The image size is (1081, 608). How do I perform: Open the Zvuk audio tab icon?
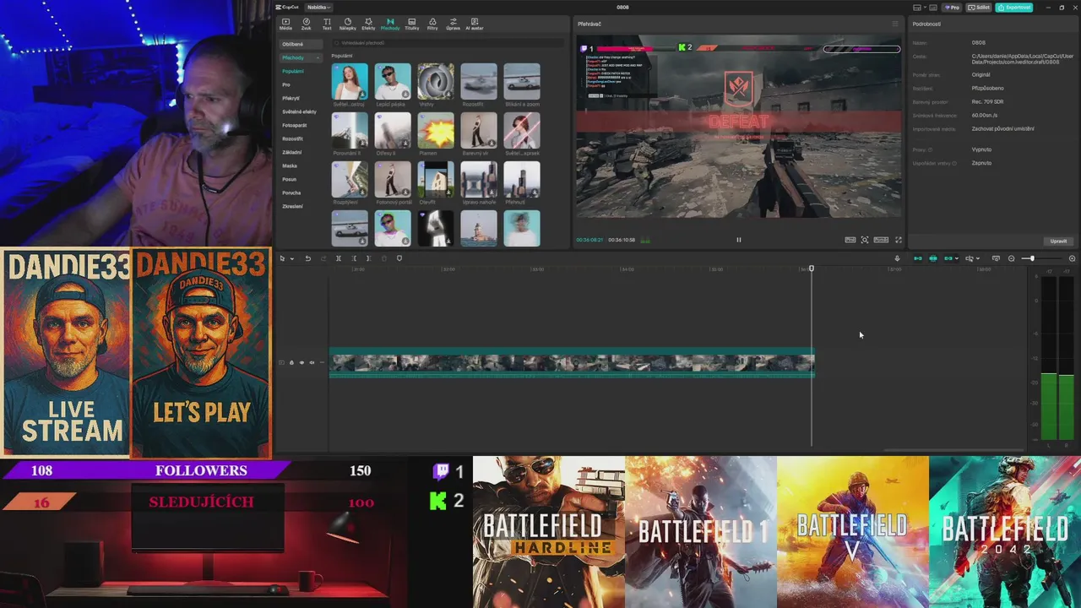pyautogui.click(x=307, y=22)
